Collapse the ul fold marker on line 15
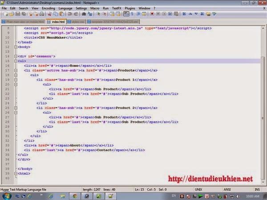The height and width of the screenshot is (200, 267). [x=16, y=61]
